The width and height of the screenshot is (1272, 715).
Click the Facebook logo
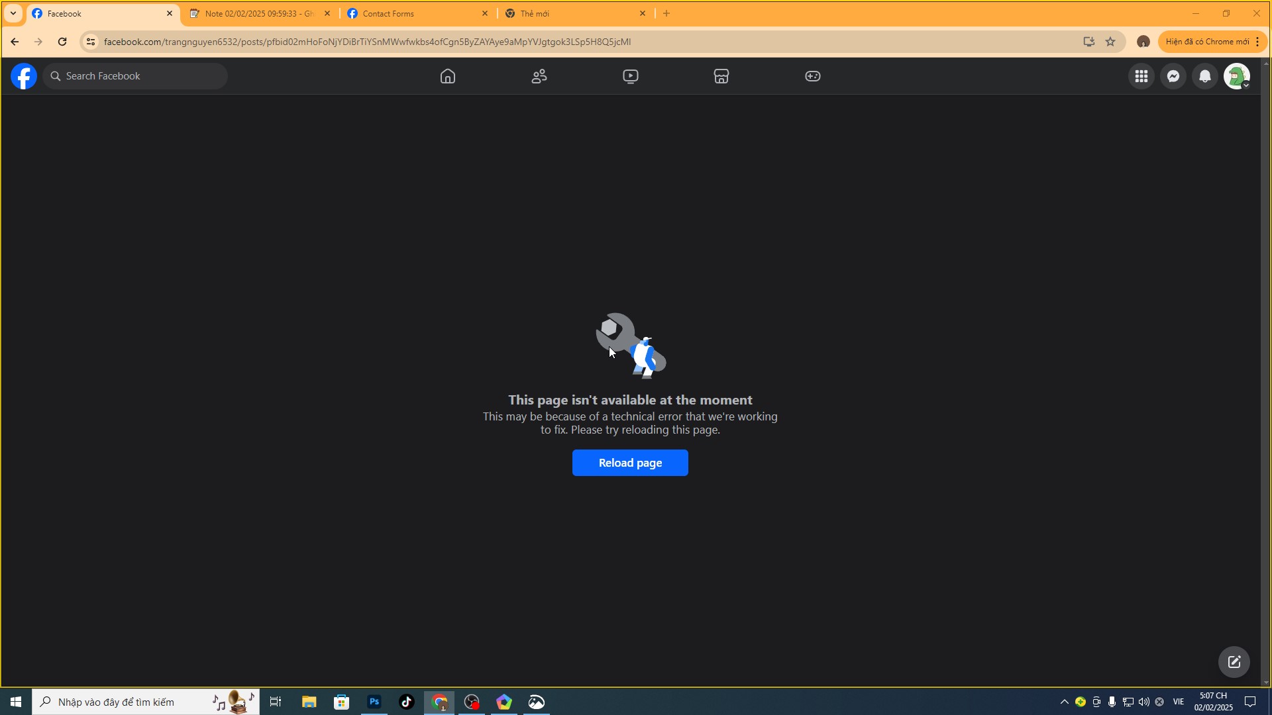click(x=24, y=76)
